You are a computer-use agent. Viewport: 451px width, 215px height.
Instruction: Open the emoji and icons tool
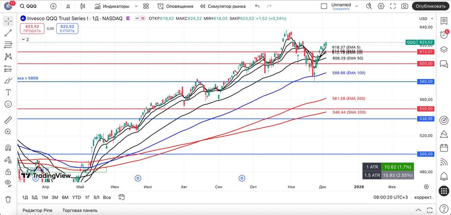8,104
